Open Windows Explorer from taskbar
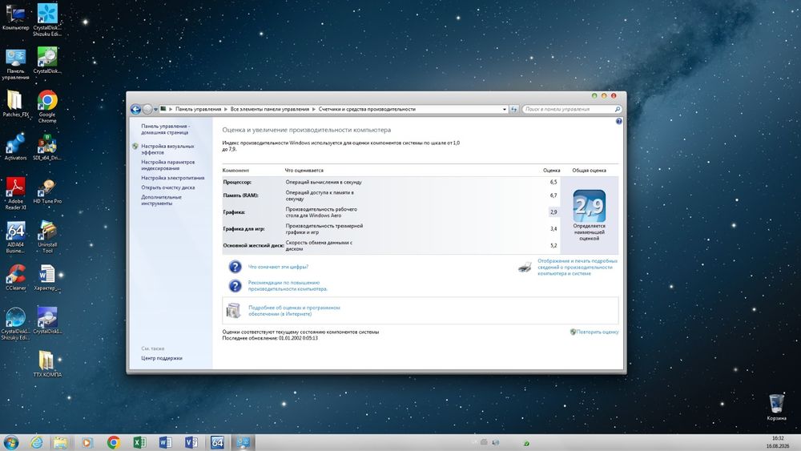 coord(60,442)
